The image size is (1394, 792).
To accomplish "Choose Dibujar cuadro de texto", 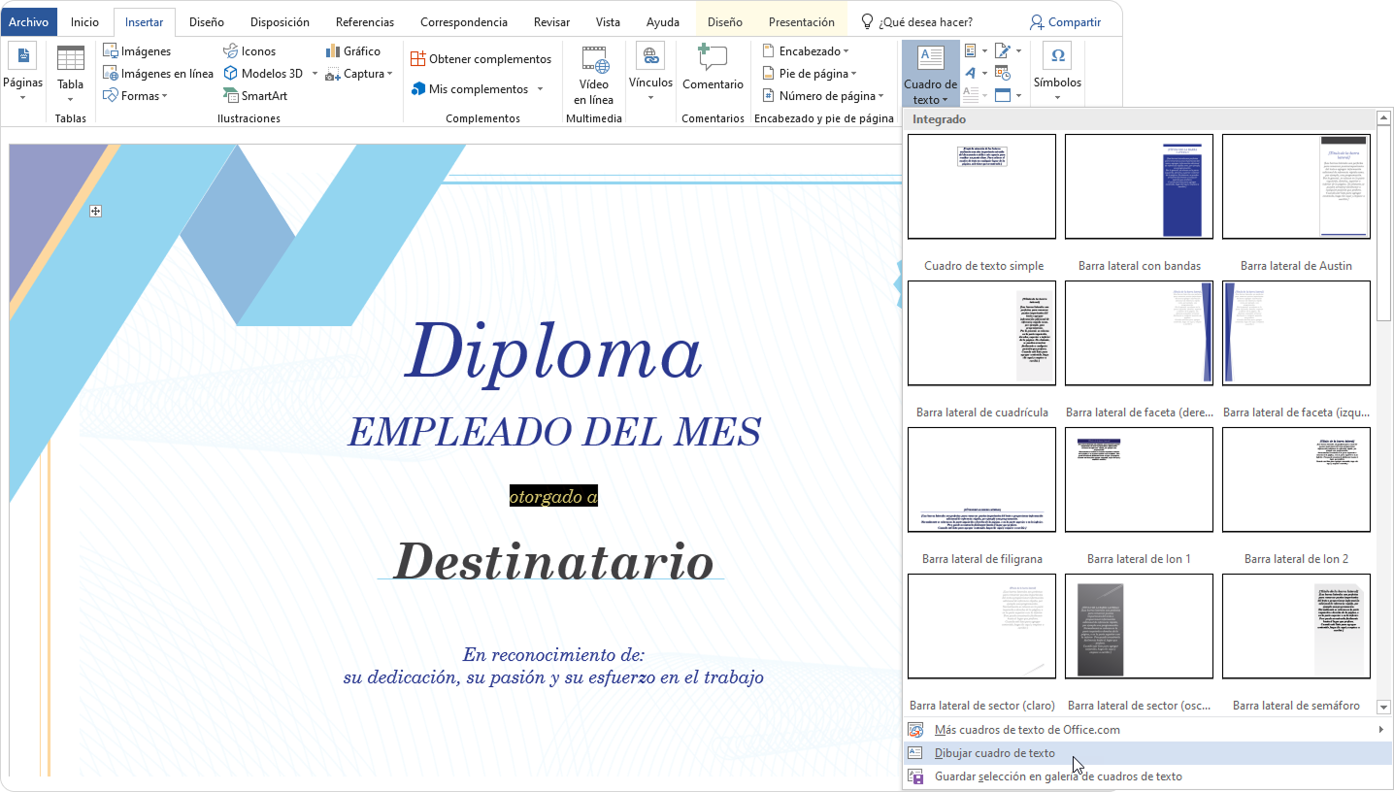I will tap(994, 753).
